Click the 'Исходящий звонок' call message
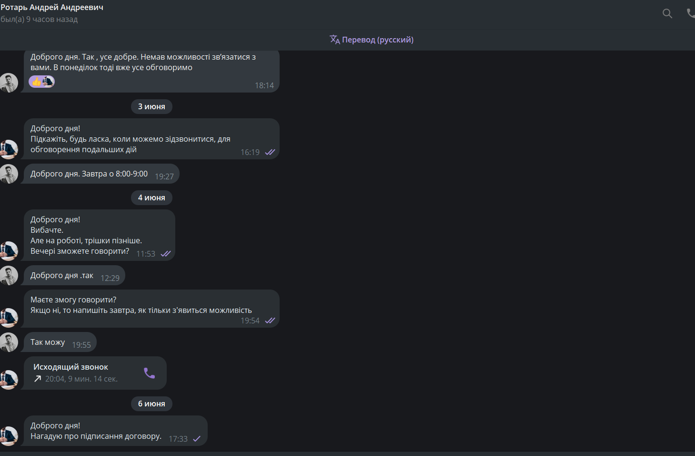The image size is (695, 456). (95, 373)
